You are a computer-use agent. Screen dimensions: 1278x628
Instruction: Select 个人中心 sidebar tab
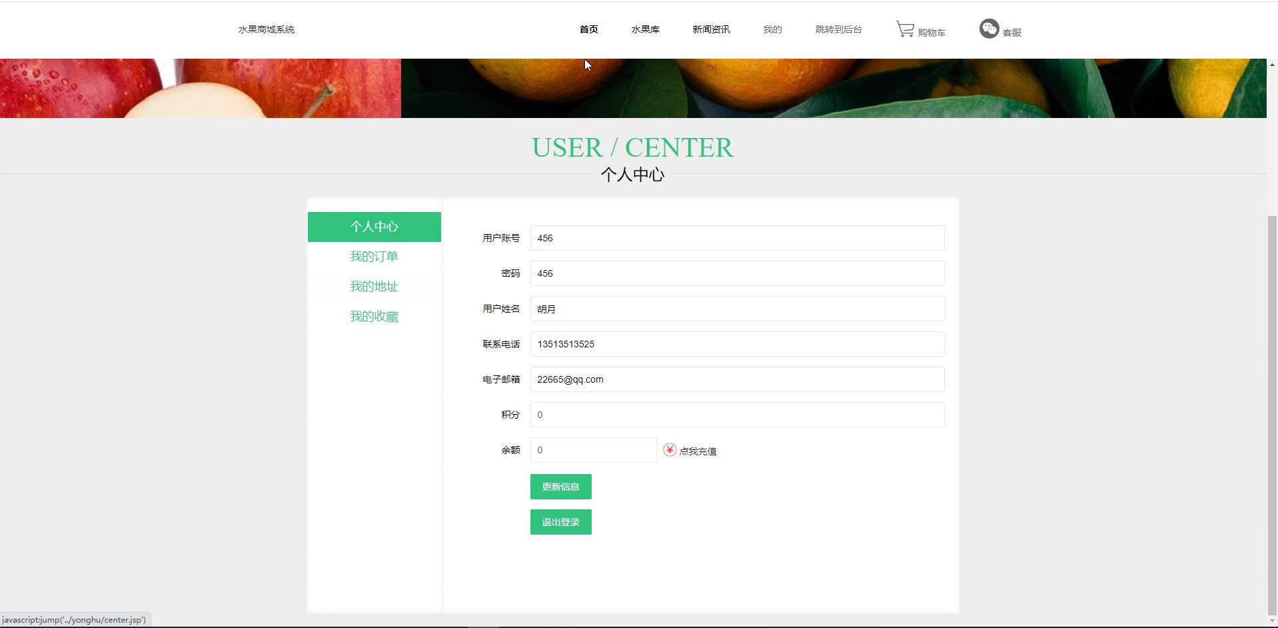click(x=374, y=227)
